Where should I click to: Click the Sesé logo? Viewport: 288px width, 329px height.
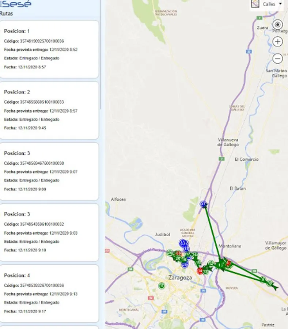pyautogui.click(x=16, y=4)
